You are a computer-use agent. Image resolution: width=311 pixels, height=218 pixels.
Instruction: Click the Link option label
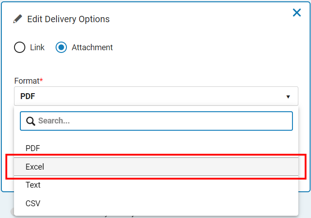click(x=37, y=47)
